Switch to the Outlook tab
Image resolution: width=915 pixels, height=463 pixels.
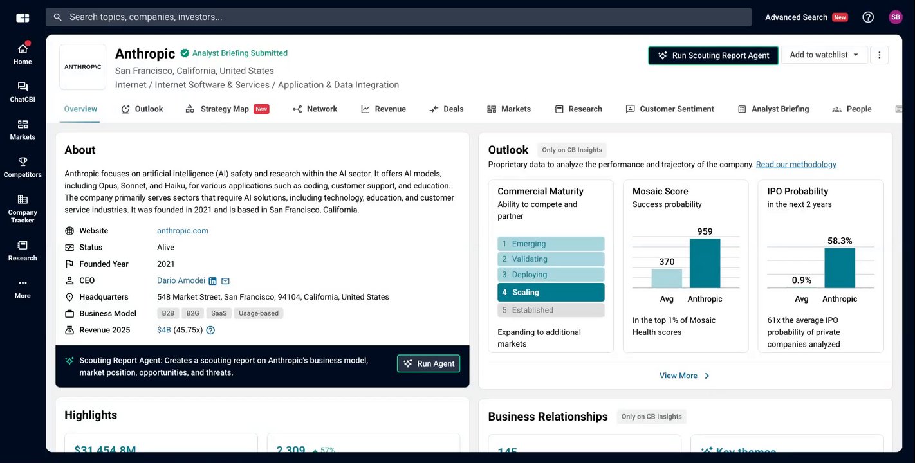coord(142,109)
